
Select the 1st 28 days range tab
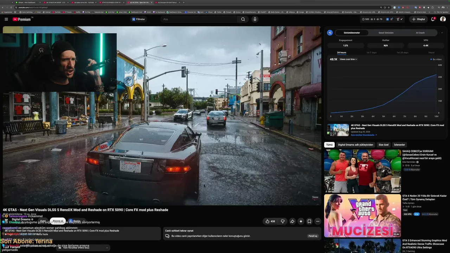point(402,53)
